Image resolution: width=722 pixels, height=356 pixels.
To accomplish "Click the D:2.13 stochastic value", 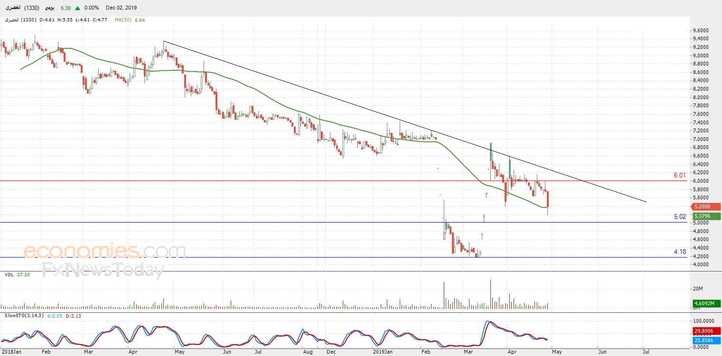I will click(74, 315).
